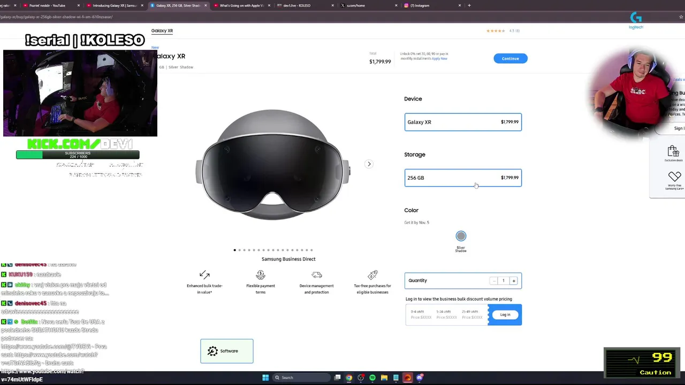Viewport: 685px width, 385px height.
Task: Open OBS Studio from the taskbar
Action: pos(361,378)
